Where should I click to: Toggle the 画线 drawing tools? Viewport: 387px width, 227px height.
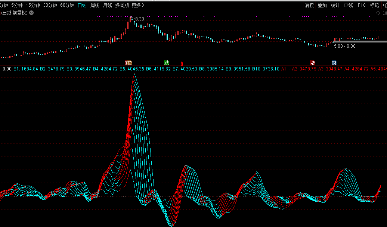click(348, 5)
